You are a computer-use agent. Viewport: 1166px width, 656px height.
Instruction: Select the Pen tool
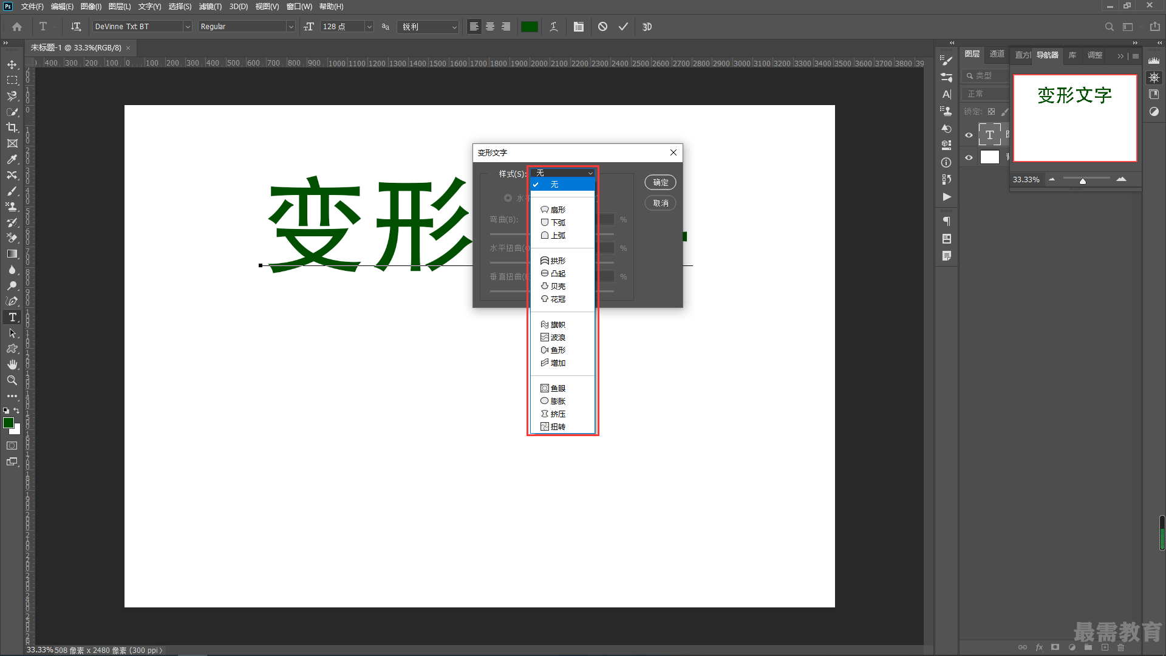point(12,301)
